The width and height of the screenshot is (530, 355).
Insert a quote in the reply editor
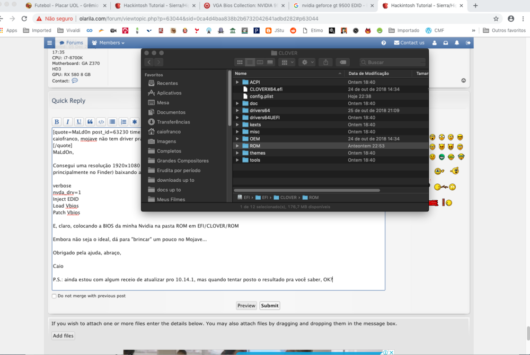pyautogui.click(x=90, y=121)
